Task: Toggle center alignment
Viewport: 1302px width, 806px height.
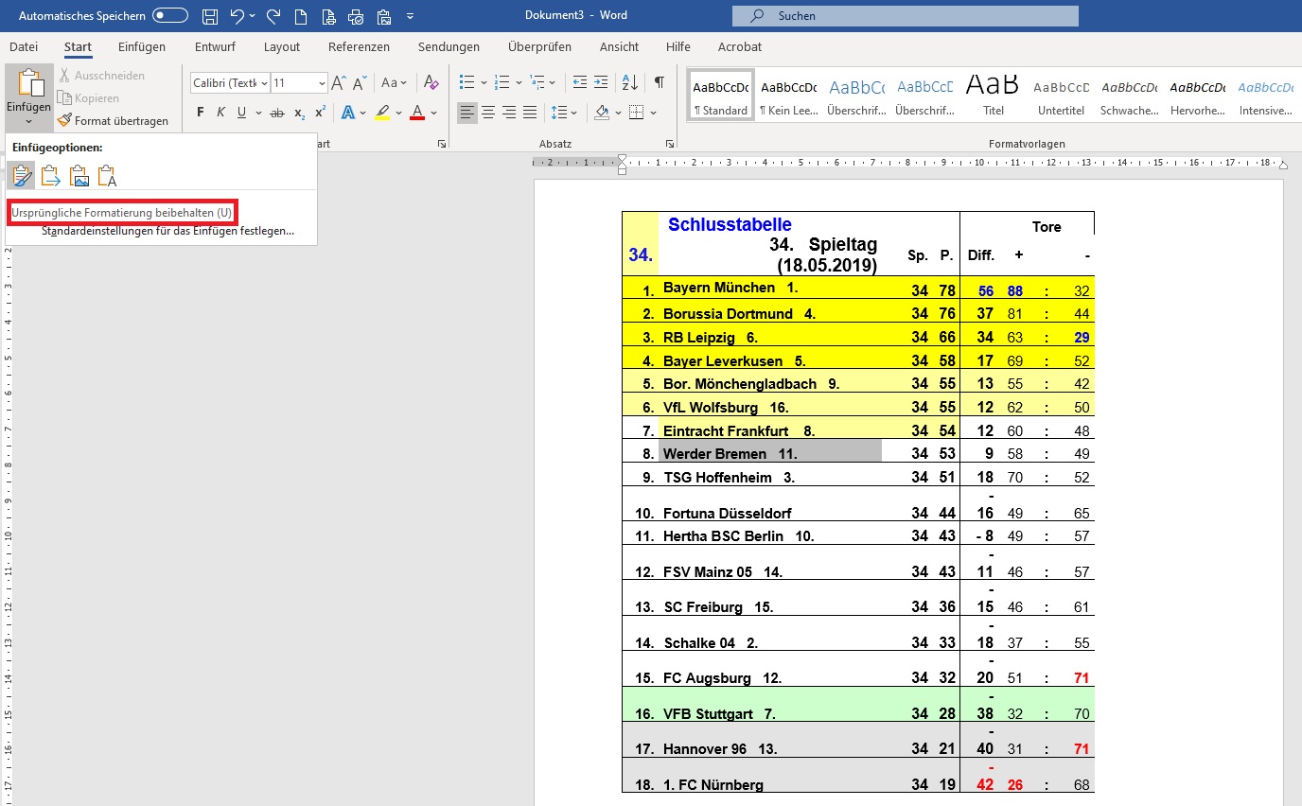Action: click(488, 113)
